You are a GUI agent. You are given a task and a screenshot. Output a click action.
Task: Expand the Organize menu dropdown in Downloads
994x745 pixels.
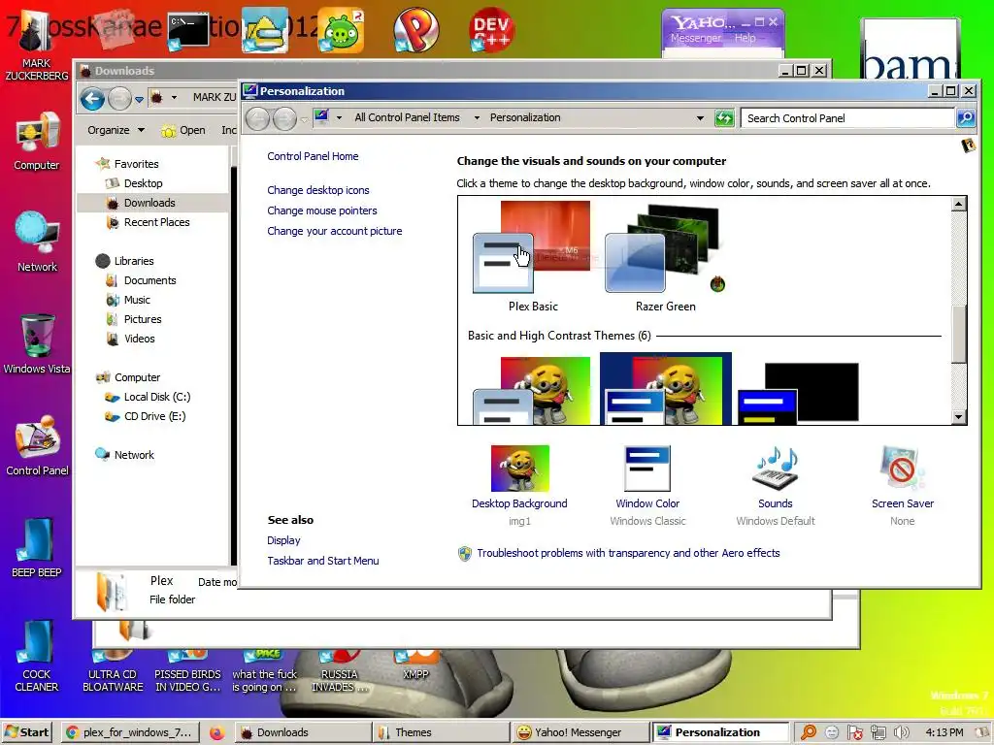pos(141,130)
